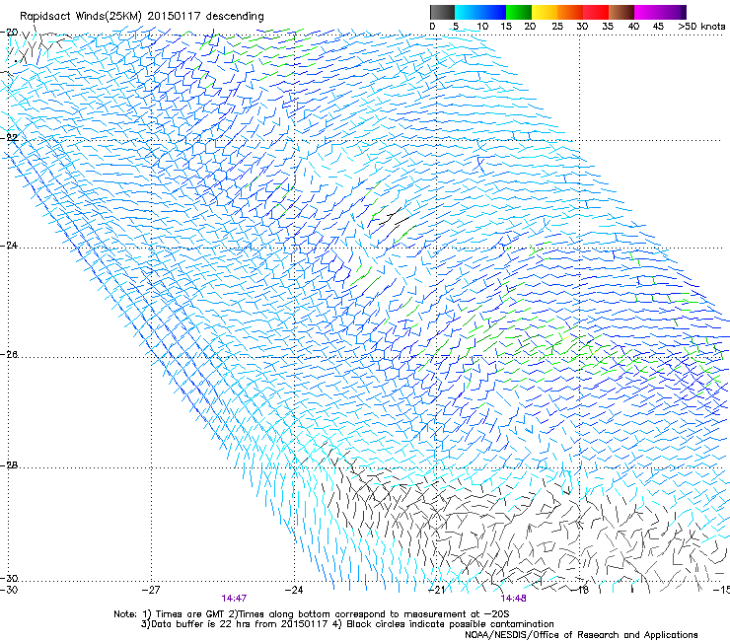Click the green 15-20 knots legend swatch

(x=519, y=12)
